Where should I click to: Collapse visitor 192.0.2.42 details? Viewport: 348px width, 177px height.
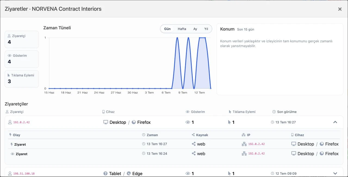click(x=335, y=122)
